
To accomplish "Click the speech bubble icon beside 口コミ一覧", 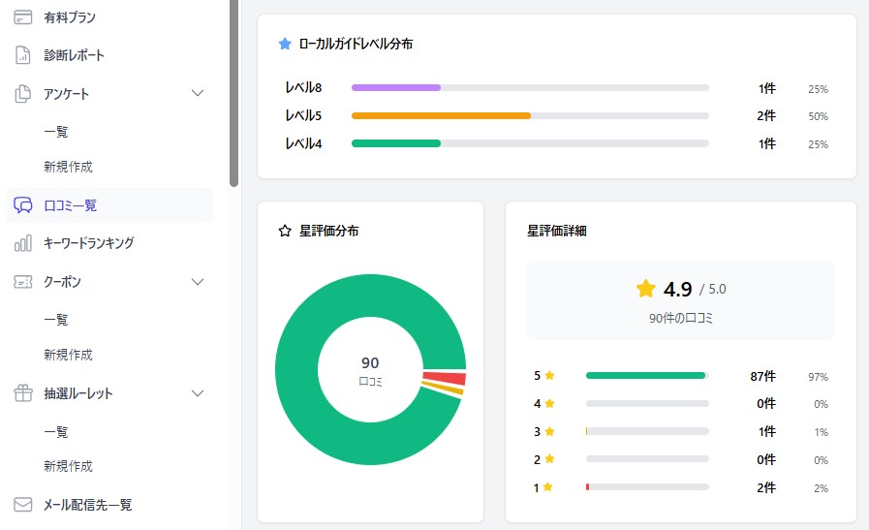I will [x=23, y=205].
